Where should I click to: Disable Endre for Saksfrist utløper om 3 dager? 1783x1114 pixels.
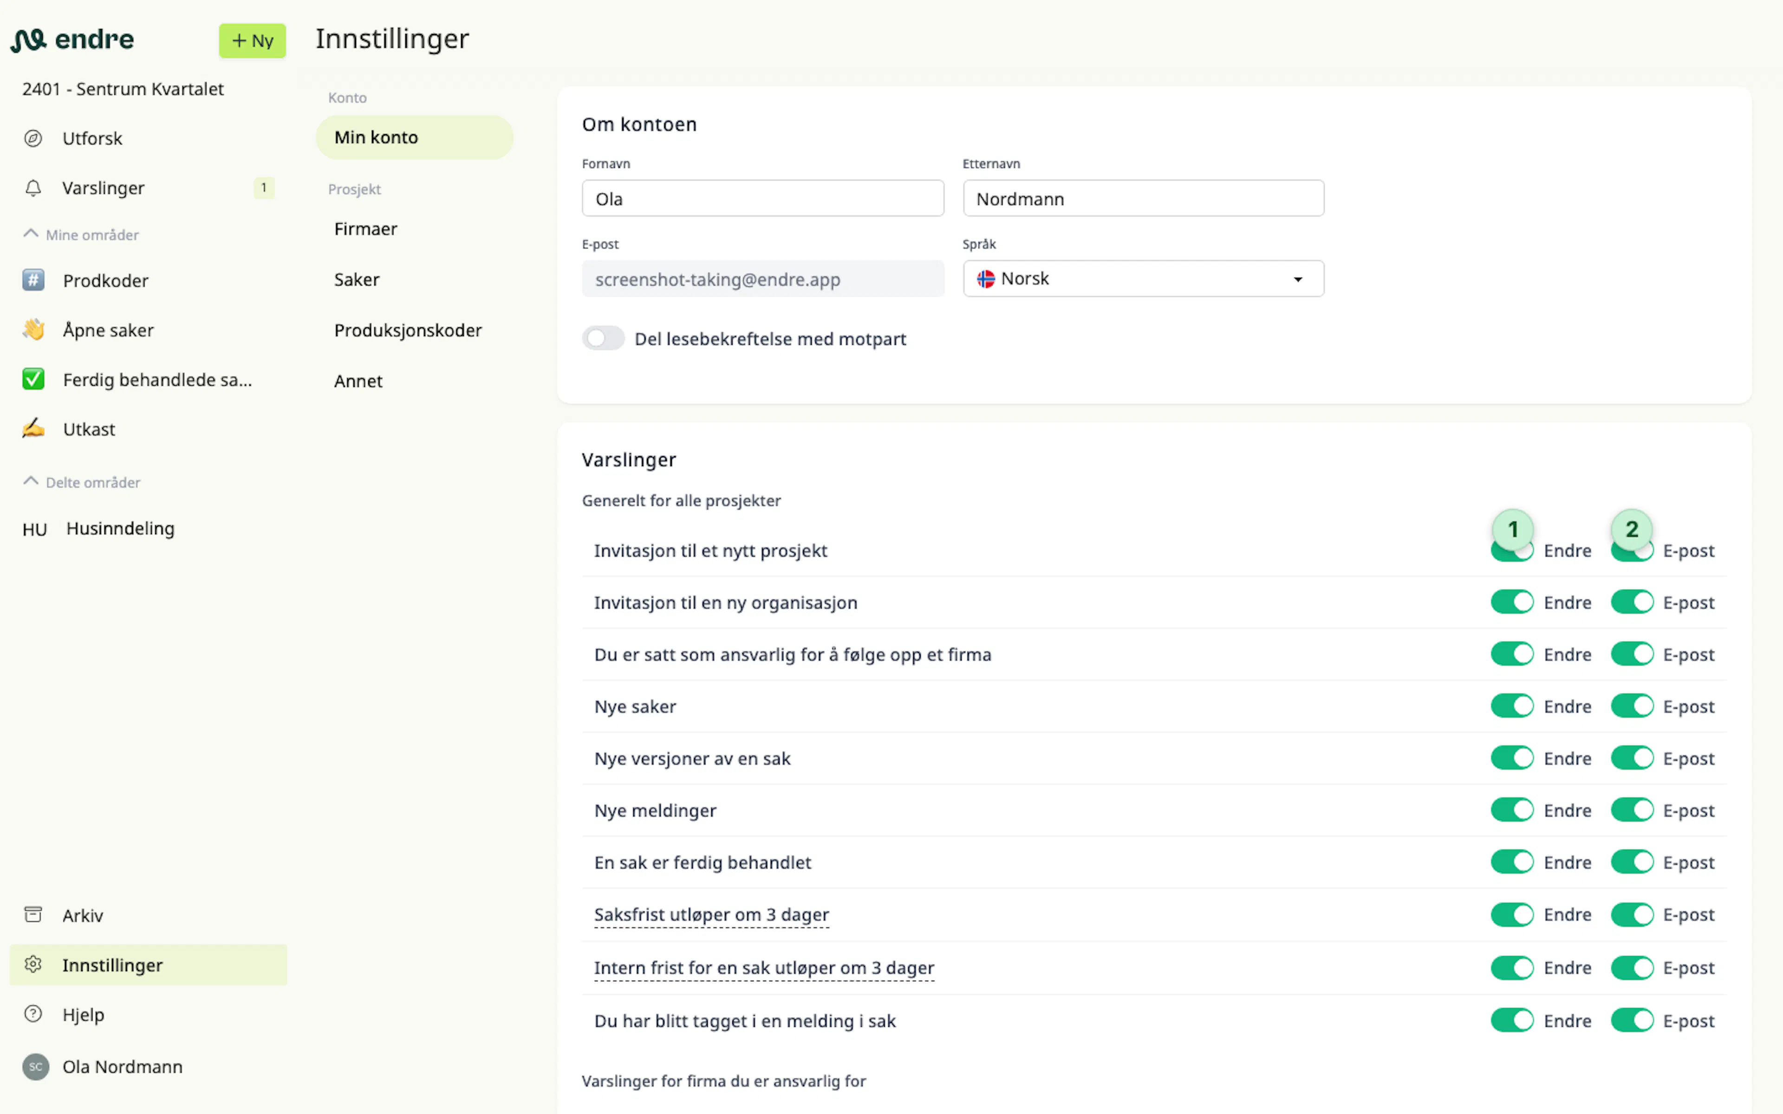click(1512, 914)
